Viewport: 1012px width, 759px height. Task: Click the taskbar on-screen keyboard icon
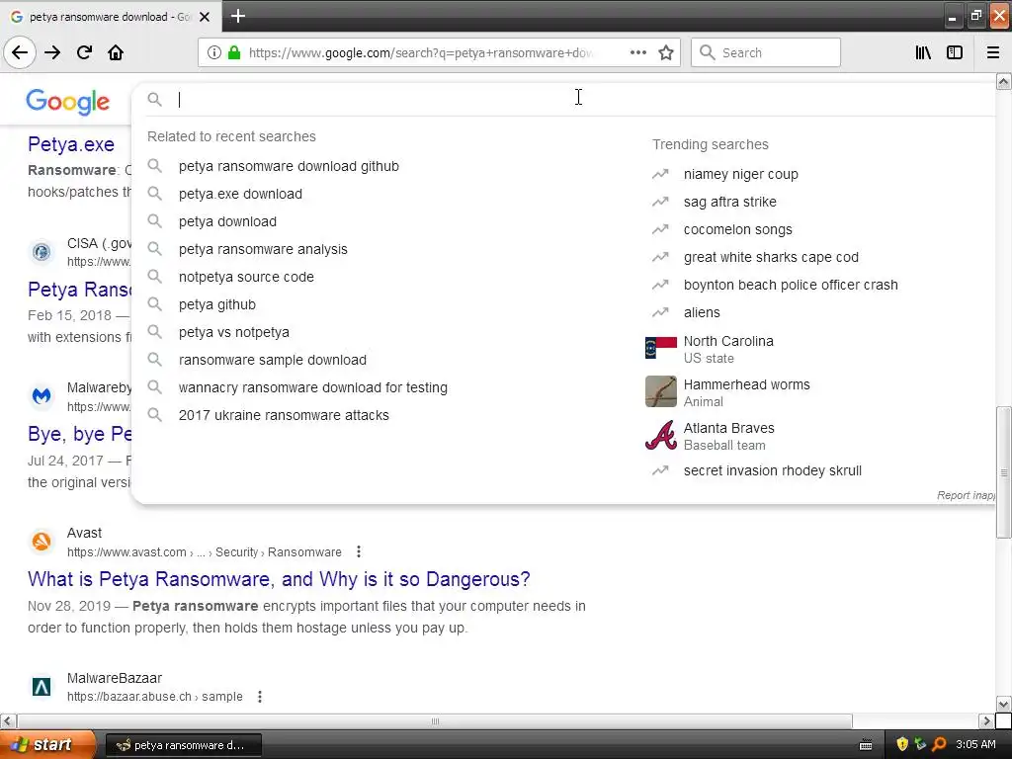866,745
